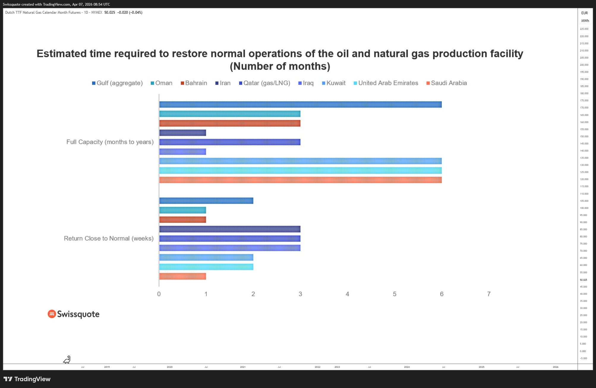The image size is (596, 388).
Task: Select the Iraq legend label
Action: 308,83
